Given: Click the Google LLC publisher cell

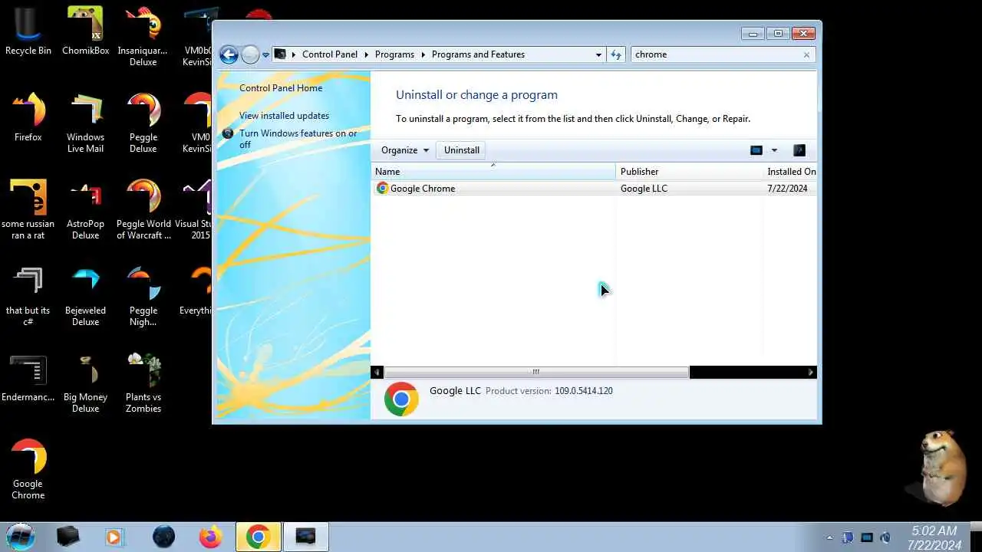Looking at the screenshot, I should pos(644,189).
